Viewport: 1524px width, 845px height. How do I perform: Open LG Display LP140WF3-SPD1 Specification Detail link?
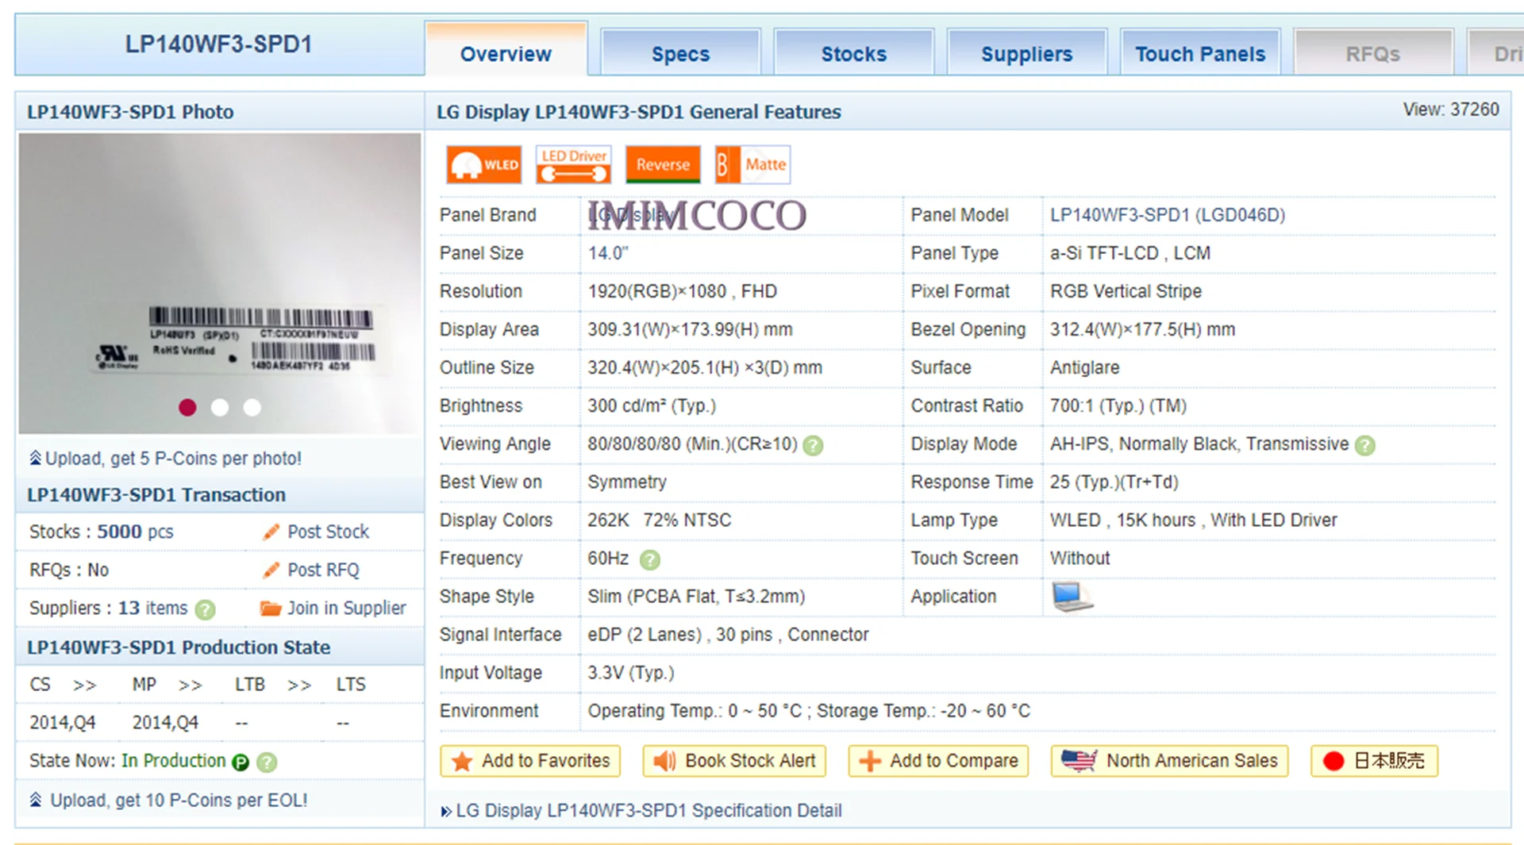pos(648,811)
